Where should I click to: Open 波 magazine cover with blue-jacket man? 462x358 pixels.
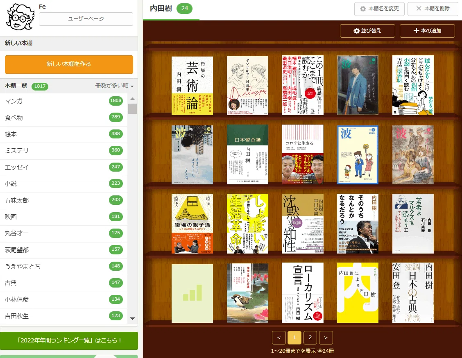pos(358,85)
